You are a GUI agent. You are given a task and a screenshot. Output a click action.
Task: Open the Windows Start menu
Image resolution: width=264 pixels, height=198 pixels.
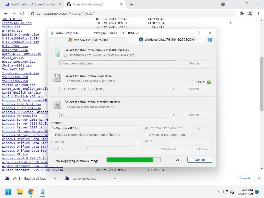tap(8, 192)
